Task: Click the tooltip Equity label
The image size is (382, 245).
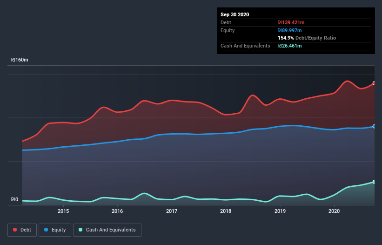Action: click(x=228, y=30)
